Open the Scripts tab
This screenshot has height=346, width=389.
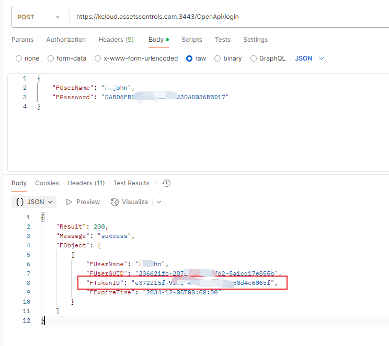tap(192, 40)
